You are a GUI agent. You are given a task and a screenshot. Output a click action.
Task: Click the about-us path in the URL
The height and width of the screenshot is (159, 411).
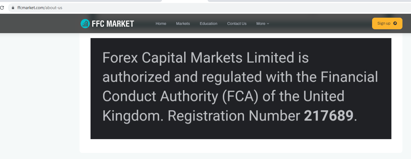54,8
